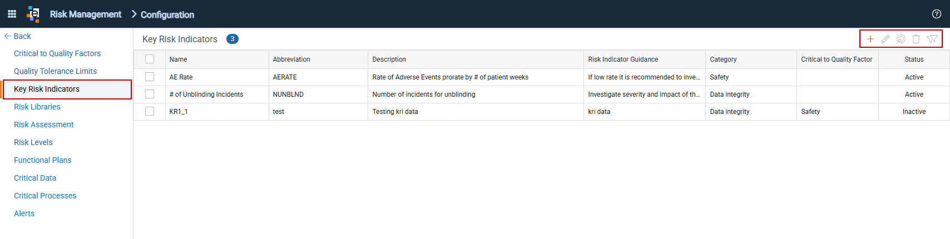Toggle the select-all header checkbox
Image resolution: width=950 pixels, height=239 pixels.
(150, 59)
